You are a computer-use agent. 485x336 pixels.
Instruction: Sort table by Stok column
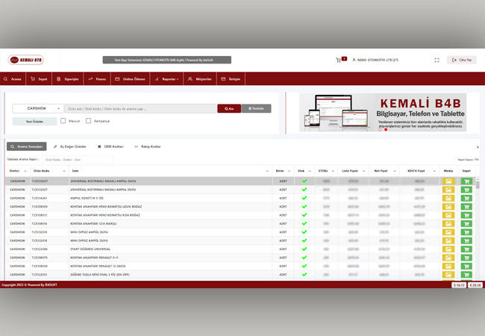click(304, 171)
